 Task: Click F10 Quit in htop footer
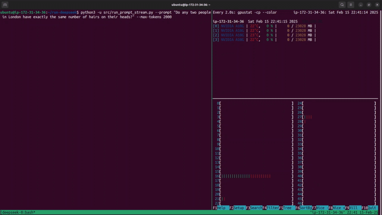(x=370, y=208)
